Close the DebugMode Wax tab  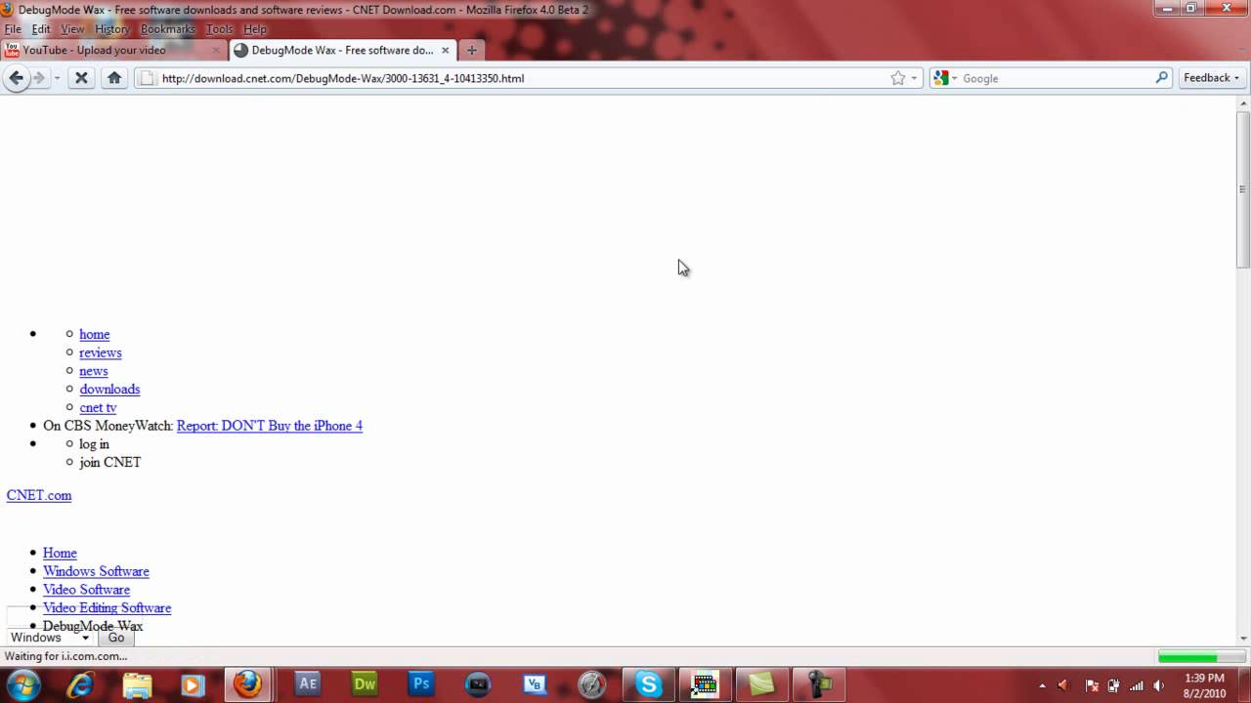(446, 50)
